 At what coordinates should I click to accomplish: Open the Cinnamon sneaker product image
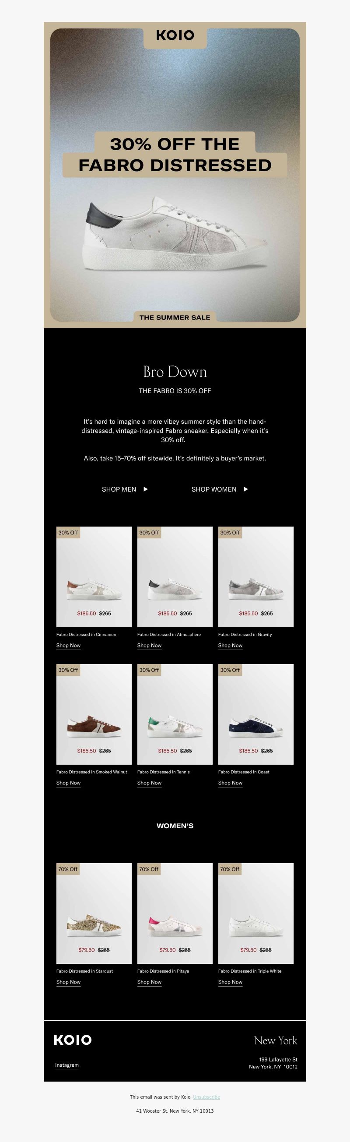pyautogui.click(x=94, y=577)
